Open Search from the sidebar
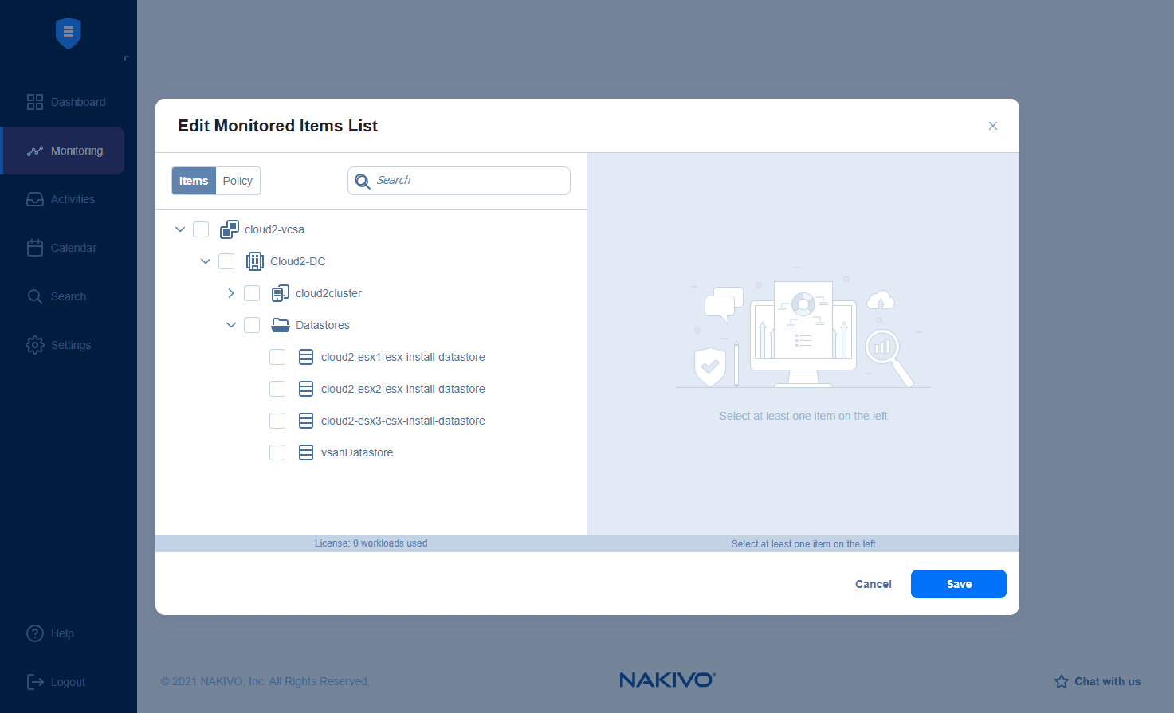1174x713 pixels. pos(64,296)
